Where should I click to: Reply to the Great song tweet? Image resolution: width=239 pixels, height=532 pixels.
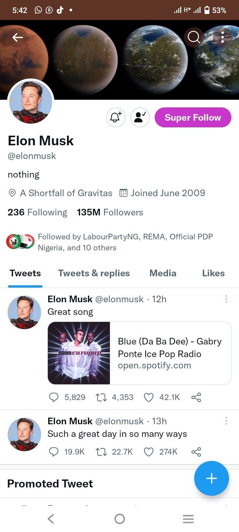54,397
